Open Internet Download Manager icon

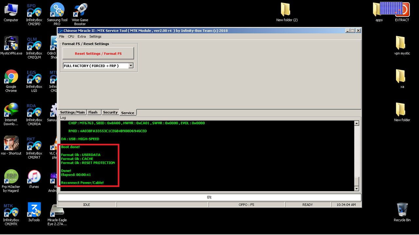[x=11, y=114]
